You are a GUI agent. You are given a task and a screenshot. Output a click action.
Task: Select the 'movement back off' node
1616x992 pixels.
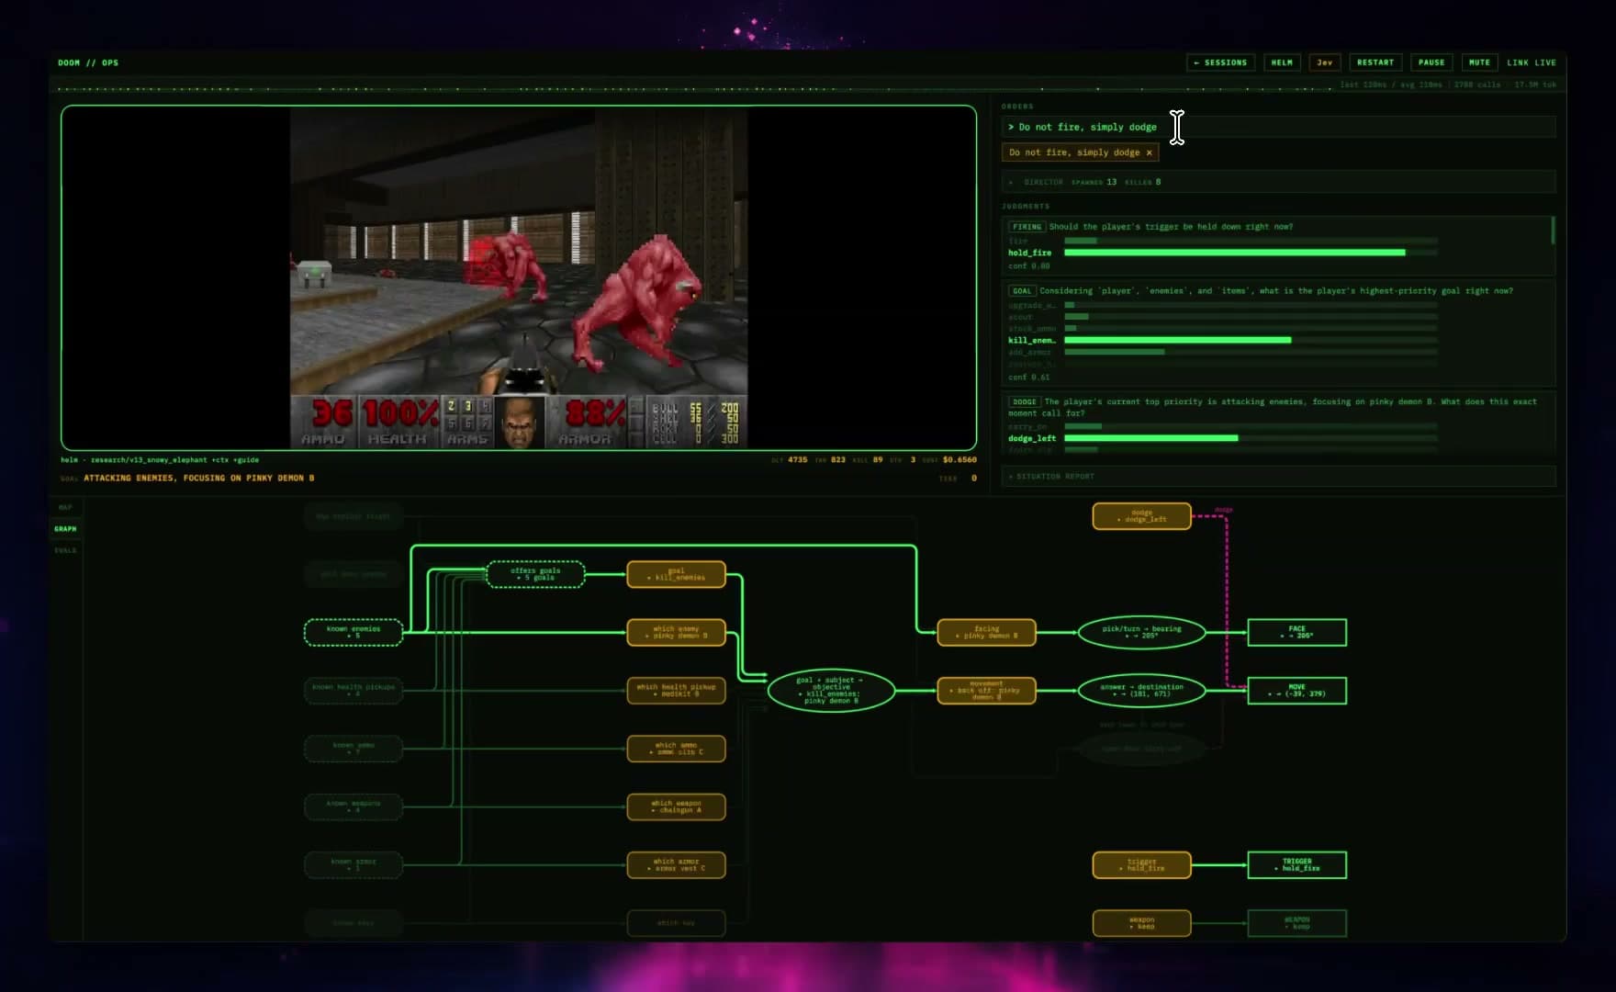[986, 690]
